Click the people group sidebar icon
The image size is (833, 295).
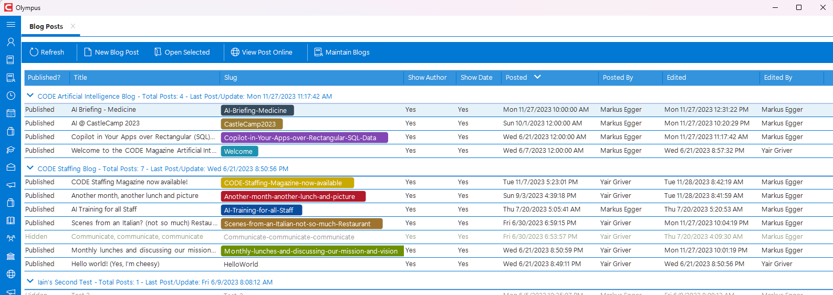click(x=11, y=238)
